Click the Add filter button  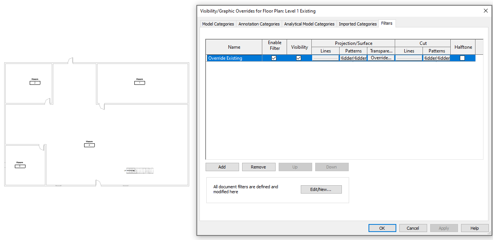[222, 167]
